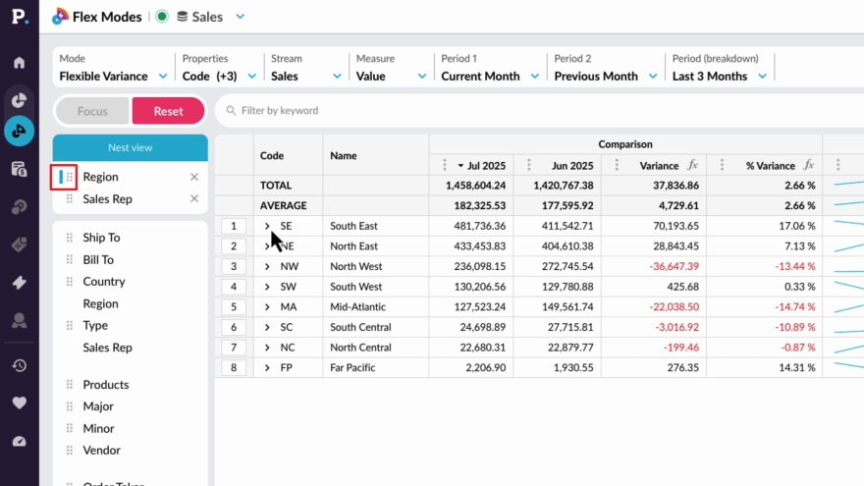Viewport: 864px width, 486px height.
Task: Click the drag handle beside Vendor
Action: [x=70, y=451]
